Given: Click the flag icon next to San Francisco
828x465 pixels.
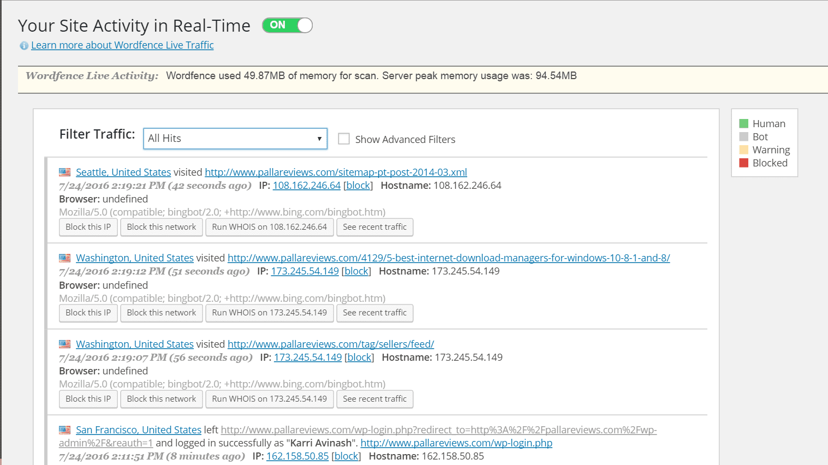Looking at the screenshot, I should pyautogui.click(x=65, y=430).
